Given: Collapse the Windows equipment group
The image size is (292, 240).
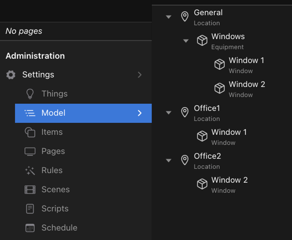Looking at the screenshot, I should pos(186,41).
